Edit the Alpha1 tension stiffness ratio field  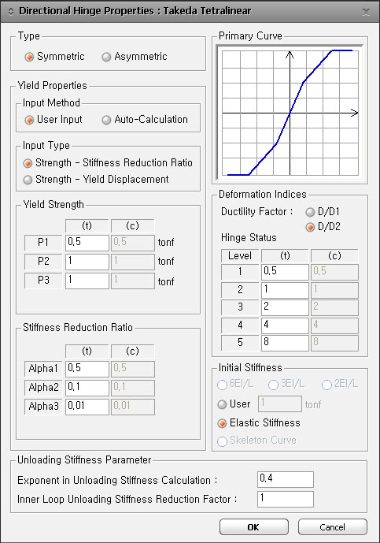point(87,369)
